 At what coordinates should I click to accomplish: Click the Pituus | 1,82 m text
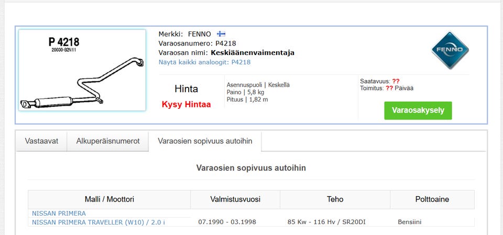coord(247,99)
